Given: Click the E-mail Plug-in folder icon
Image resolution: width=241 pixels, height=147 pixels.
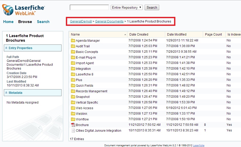Looking at the screenshot, I should tap(73, 57).
